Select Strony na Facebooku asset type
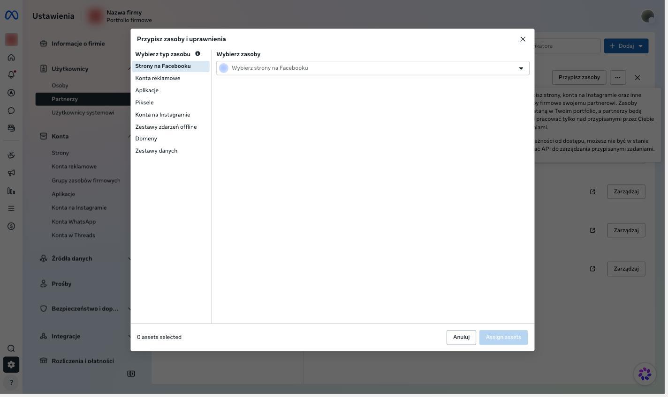The image size is (668, 397). pos(171,66)
